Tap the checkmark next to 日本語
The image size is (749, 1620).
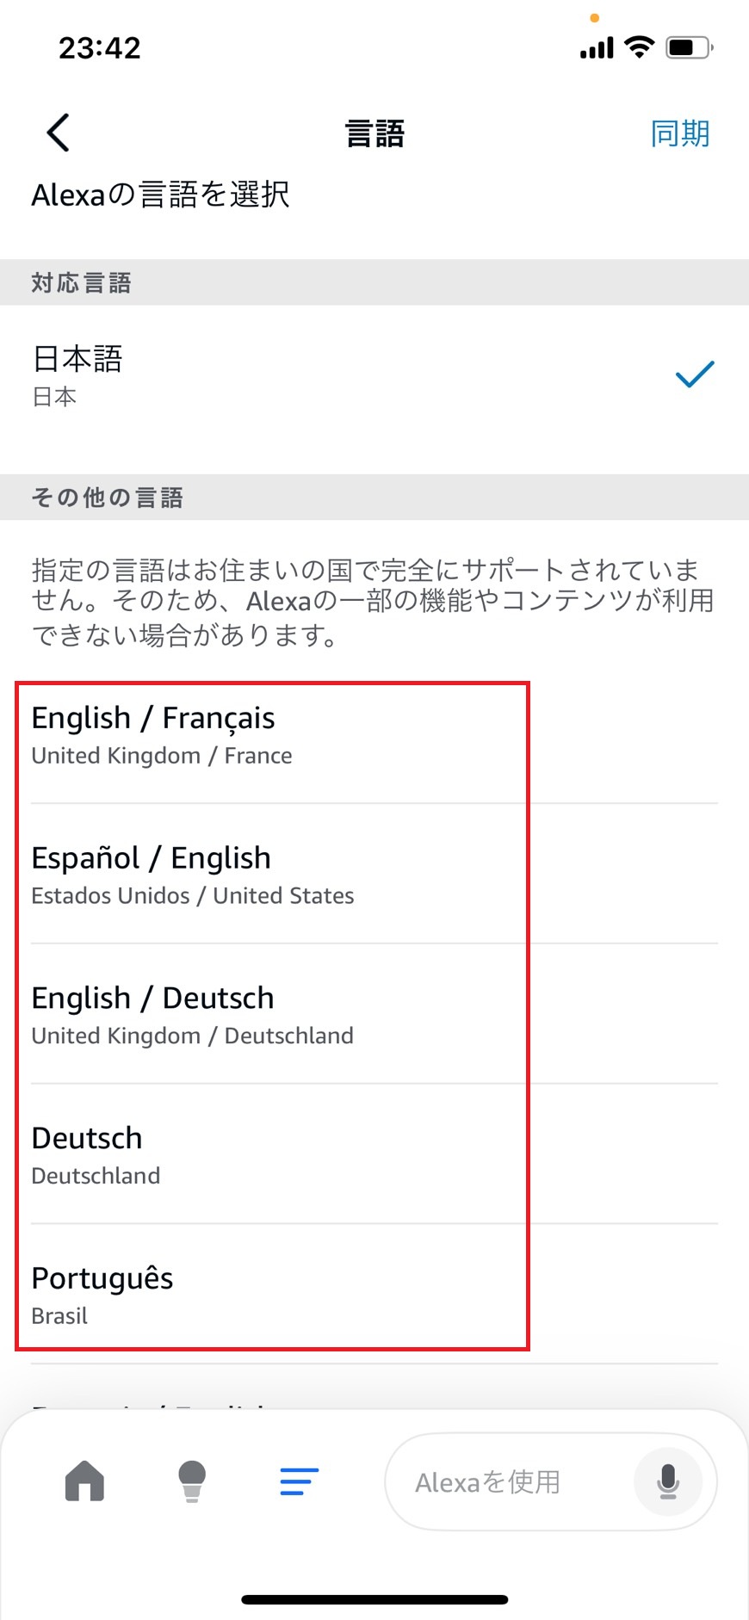pos(694,373)
